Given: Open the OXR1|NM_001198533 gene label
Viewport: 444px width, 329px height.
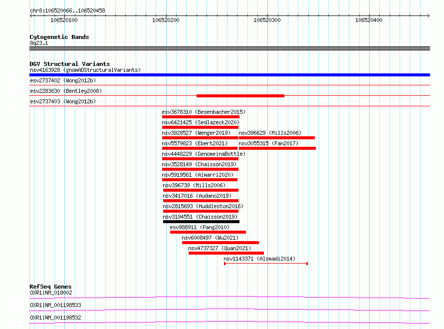Looking at the screenshot, I should coord(55,305).
